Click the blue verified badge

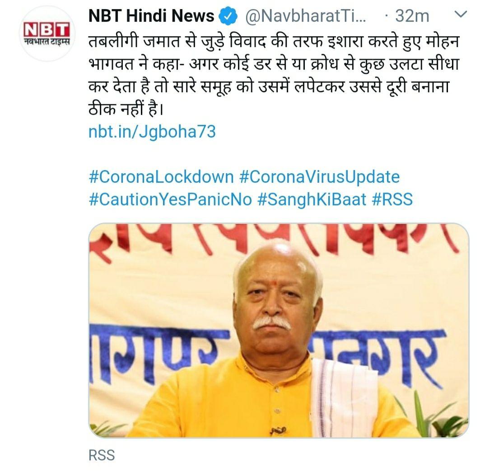click(228, 16)
